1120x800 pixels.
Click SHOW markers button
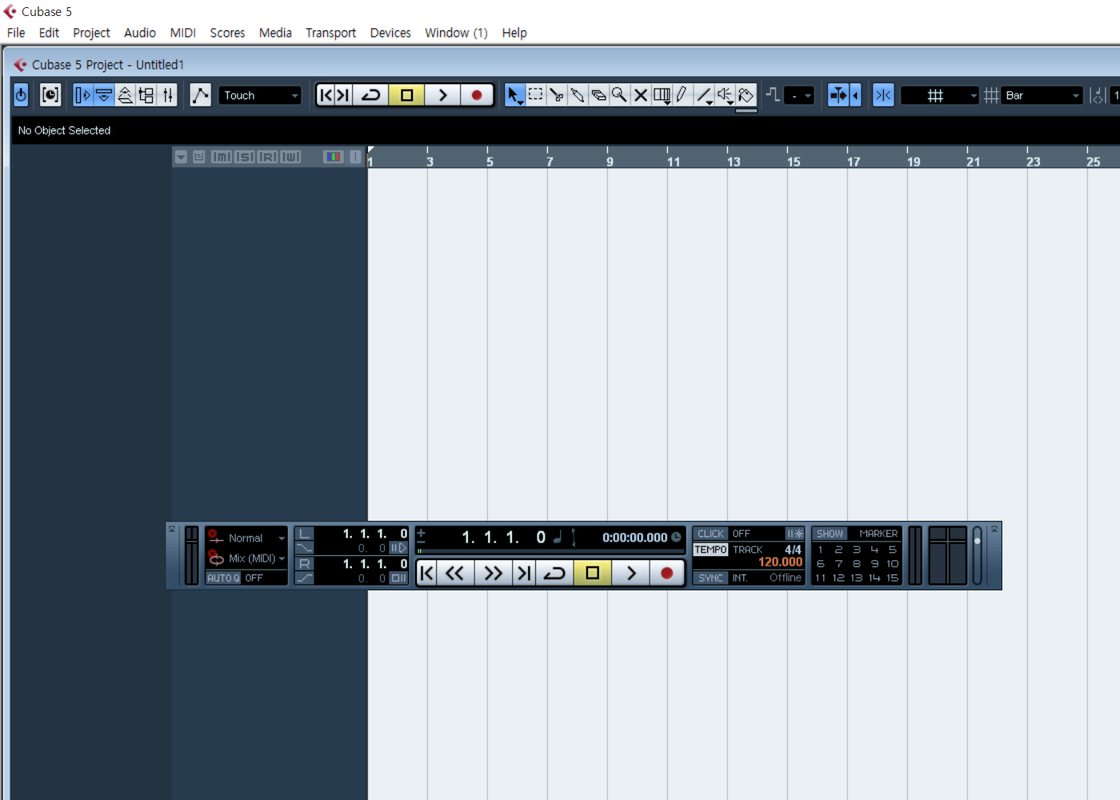pos(830,534)
